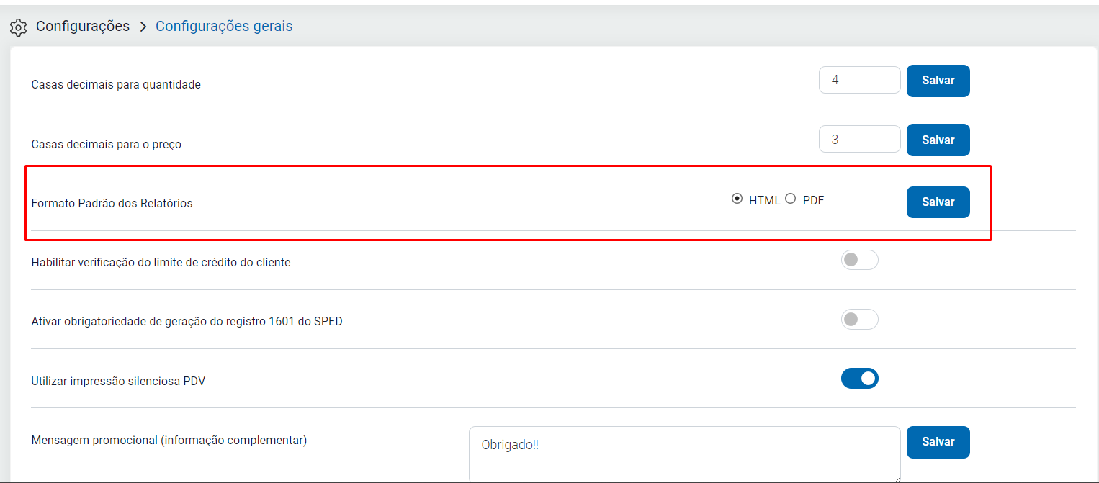The height and width of the screenshot is (483, 1099).
Task: Enable customer credit limit verification toggle
Action: coord(859,260)
